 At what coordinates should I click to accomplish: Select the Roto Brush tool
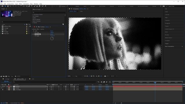(42, 6)
